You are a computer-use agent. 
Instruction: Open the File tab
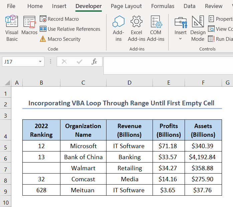[x=11, y=6]
